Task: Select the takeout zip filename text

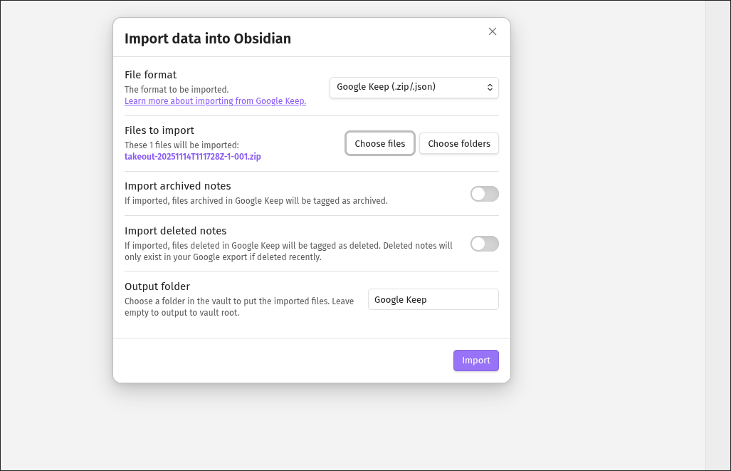Action: [193, 156]
